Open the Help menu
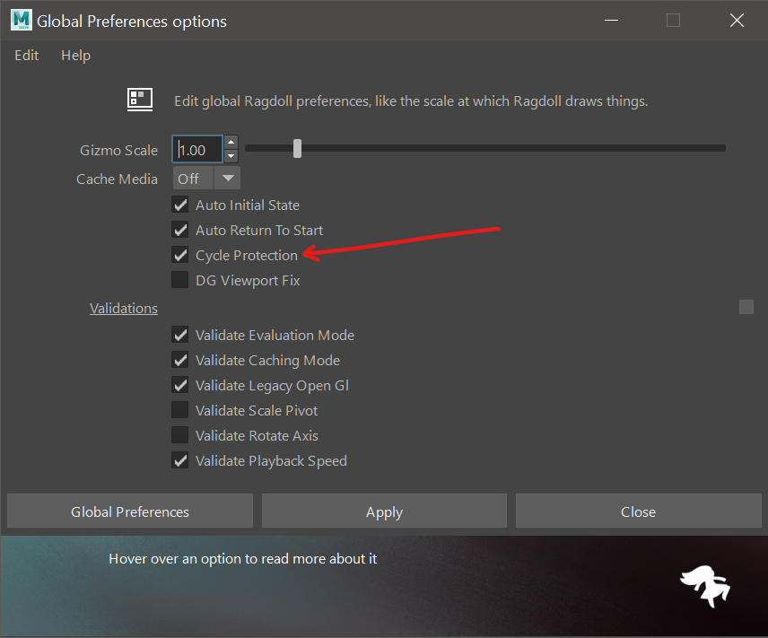768x638 pixels. point(75,56)
